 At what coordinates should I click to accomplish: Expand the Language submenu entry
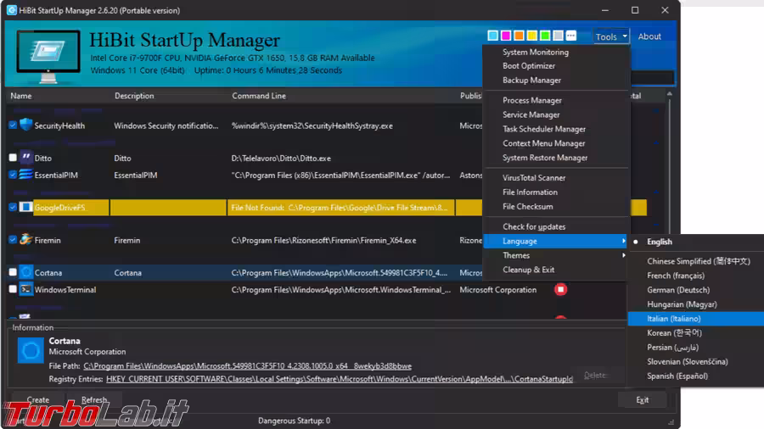(520, 241)
